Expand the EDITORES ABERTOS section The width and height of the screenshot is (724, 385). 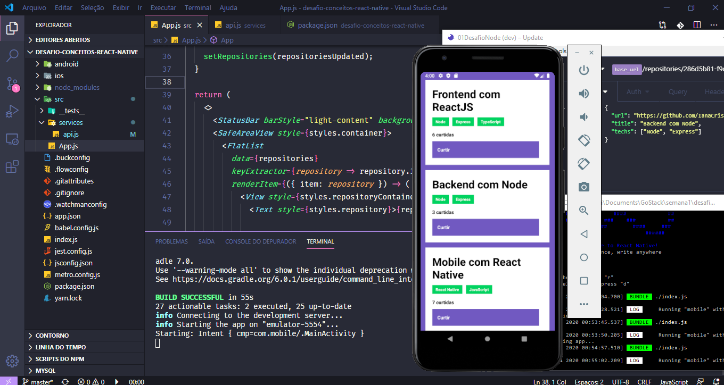[x=85, y=40]
